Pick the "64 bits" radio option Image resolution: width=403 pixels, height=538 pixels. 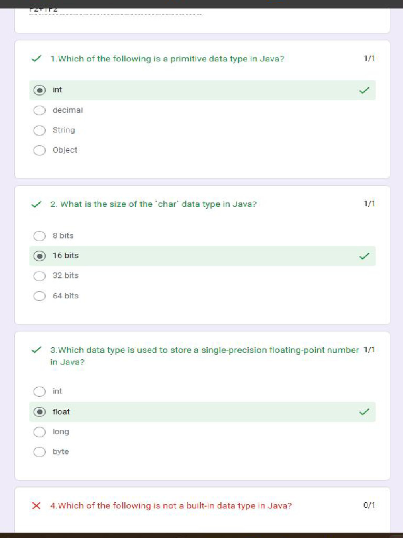(39, 296)
